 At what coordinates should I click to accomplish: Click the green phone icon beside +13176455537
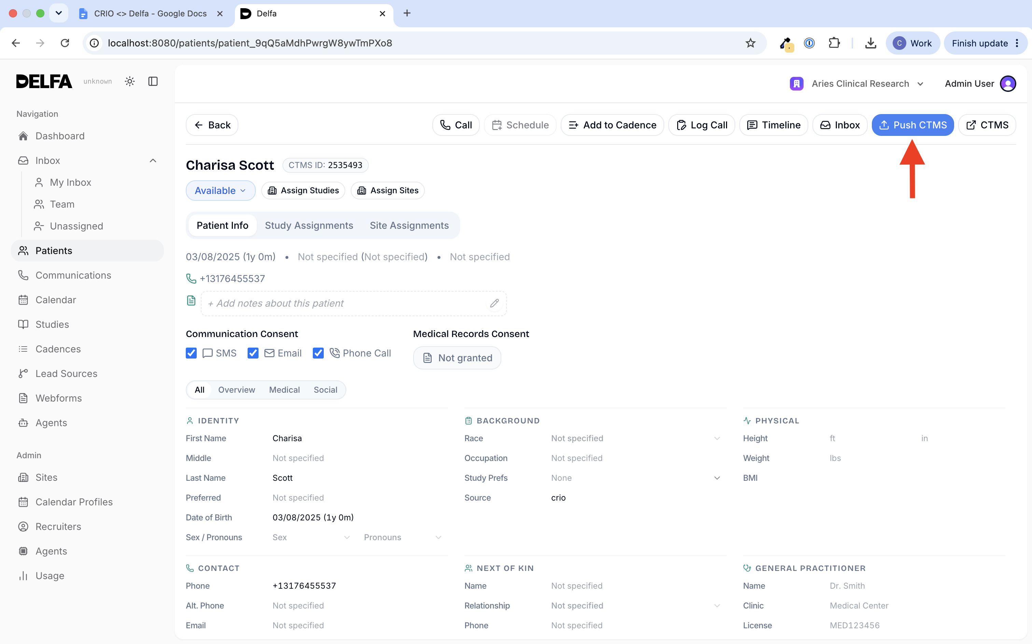[x=191, y=279]
